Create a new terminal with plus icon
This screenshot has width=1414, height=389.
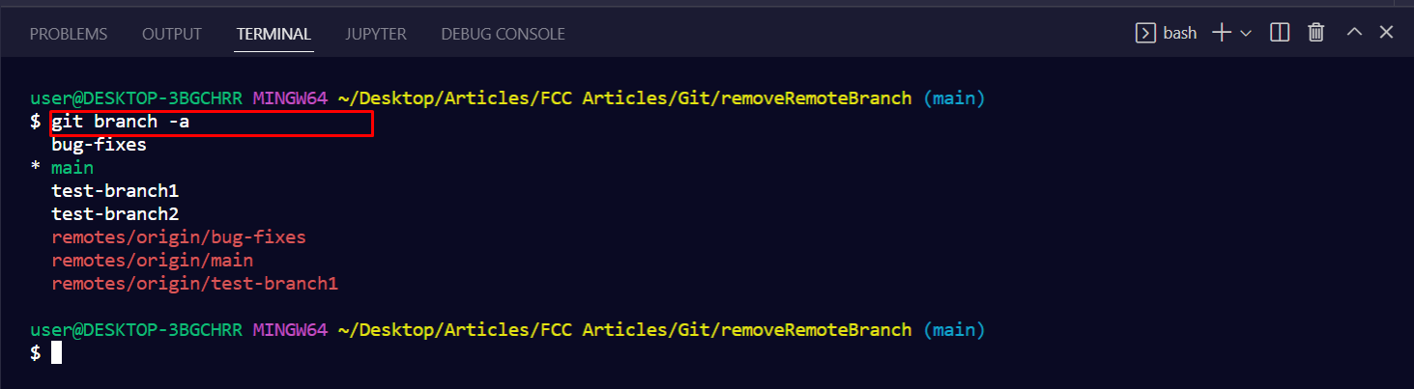point(1222,33)
